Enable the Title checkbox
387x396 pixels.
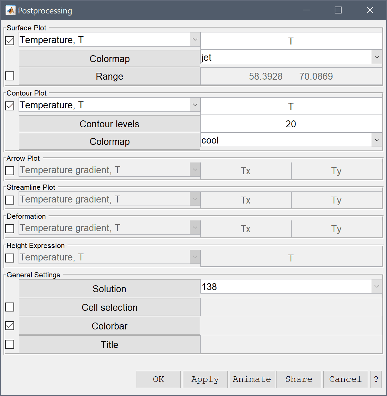(x=10, y=344)
